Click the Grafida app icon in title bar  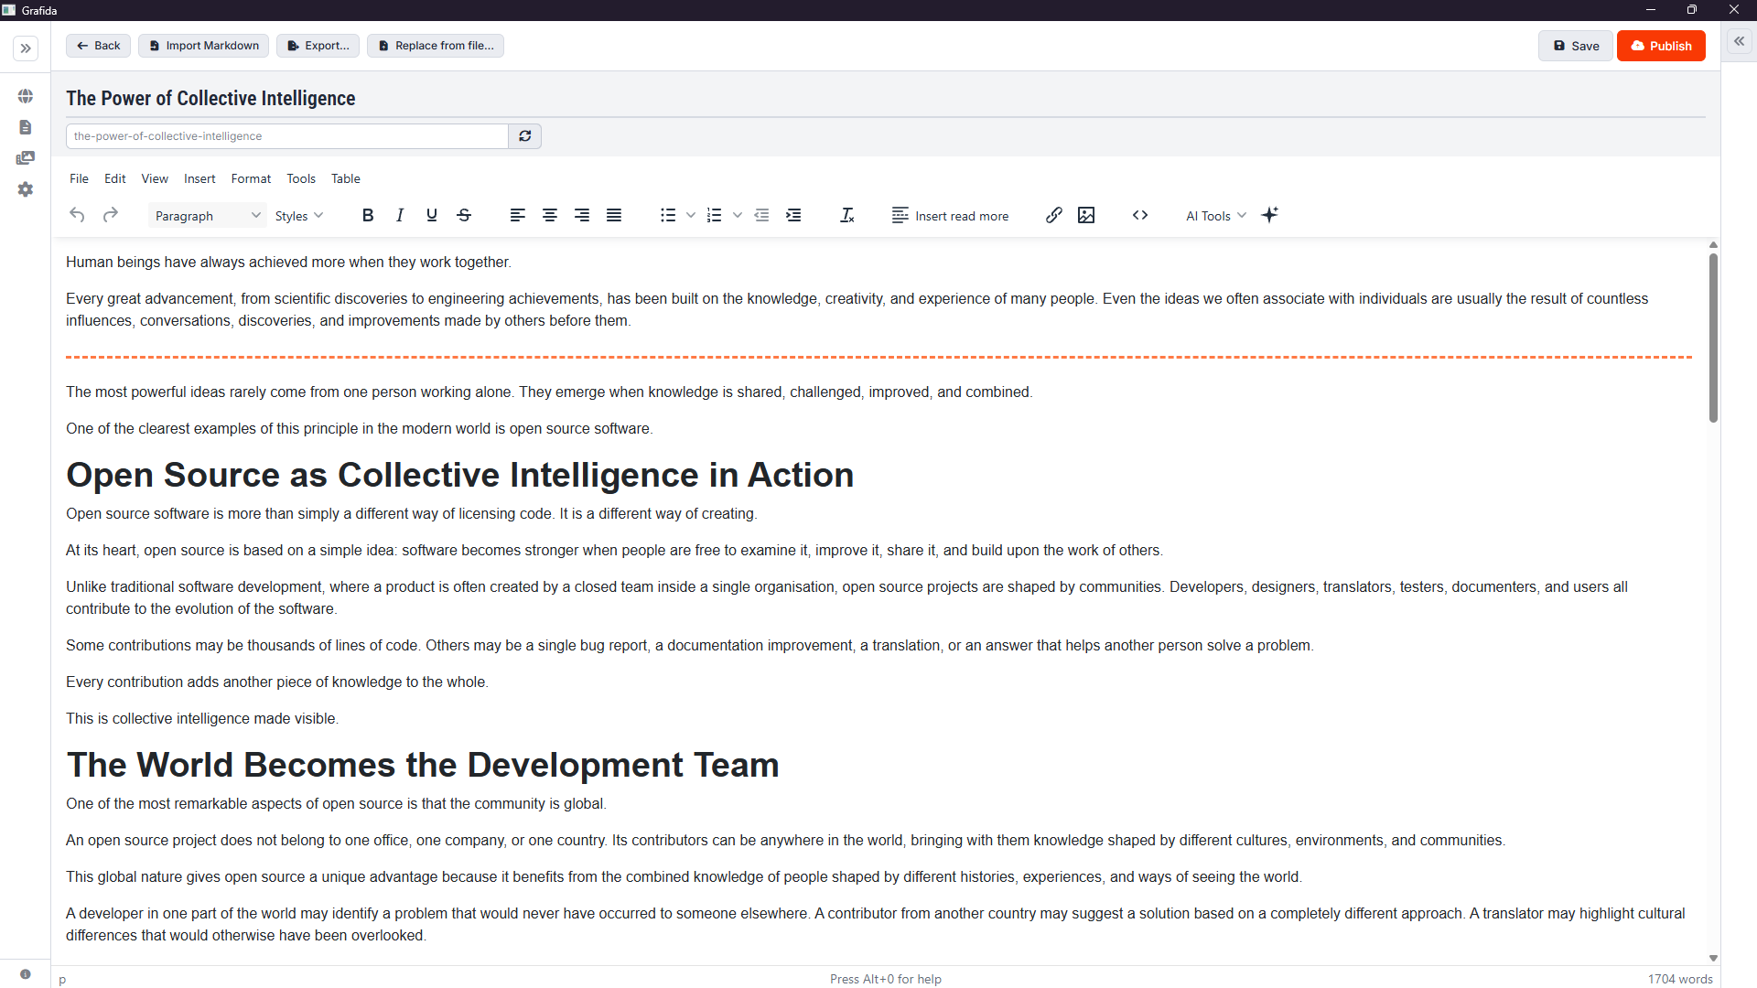click(9, 10)
